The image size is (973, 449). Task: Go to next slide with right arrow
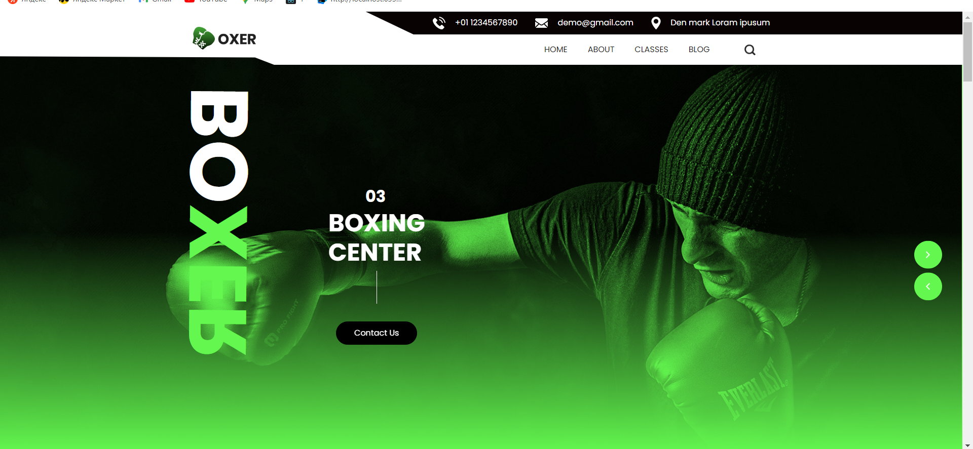[928, 255]
